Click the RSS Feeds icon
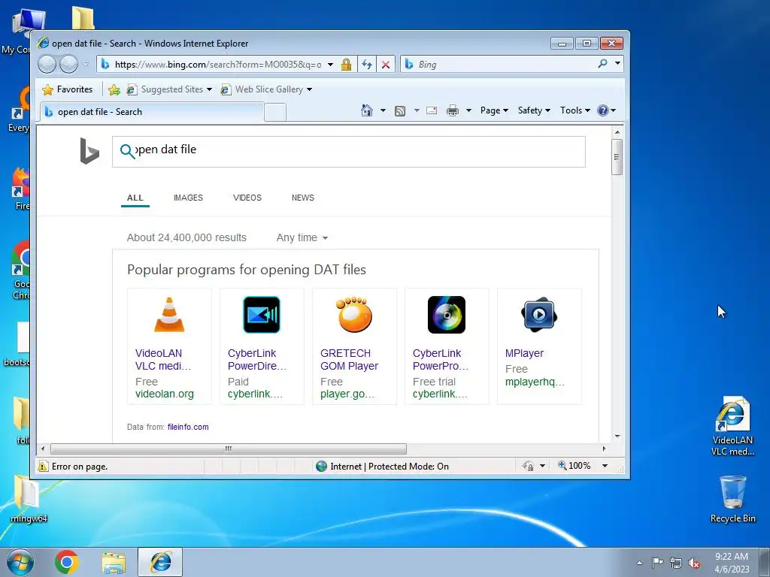770x577 pixels. (x=400, y=111)
